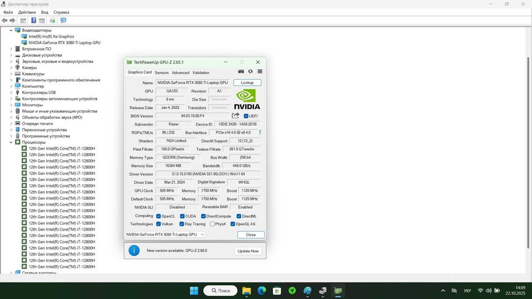Click the Update driver toolbar icon with green arrow
The width and height of the screenshot is (532, 299).
(52, 21)
